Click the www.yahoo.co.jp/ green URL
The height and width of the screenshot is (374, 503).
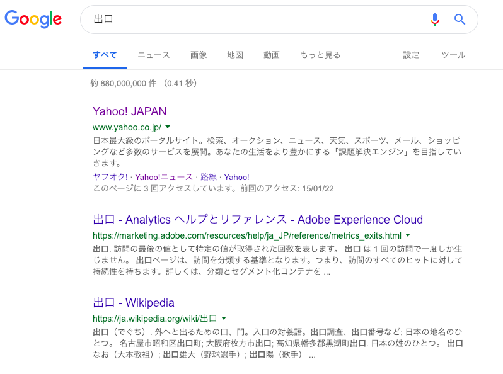(x=127, y=127)
